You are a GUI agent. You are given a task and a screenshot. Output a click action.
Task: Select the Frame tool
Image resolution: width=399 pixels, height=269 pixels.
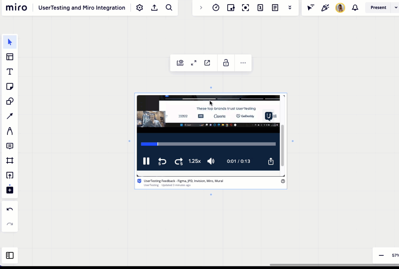(x=10, y=160)
